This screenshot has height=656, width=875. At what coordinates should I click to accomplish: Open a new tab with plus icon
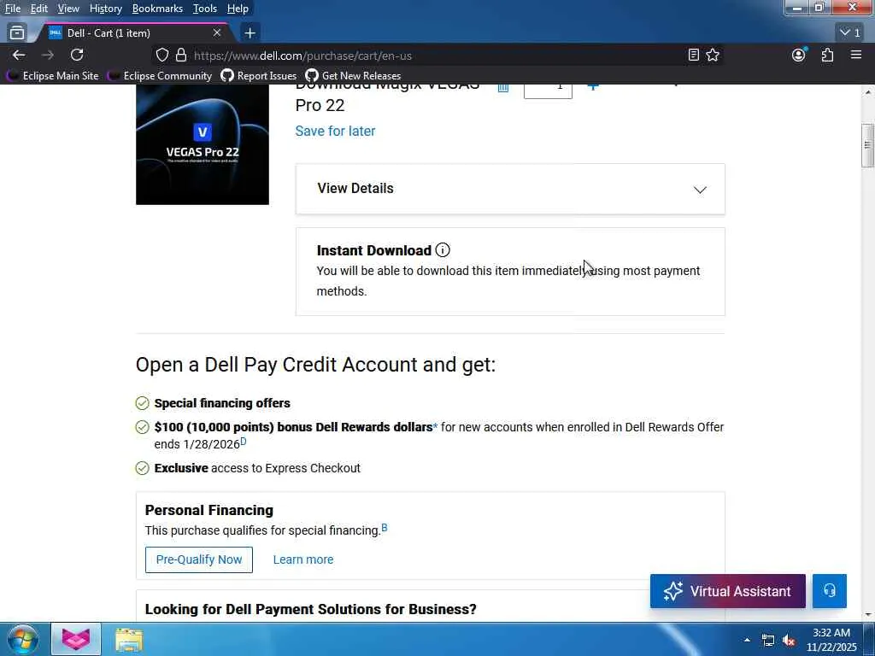[x=250, y=33]
